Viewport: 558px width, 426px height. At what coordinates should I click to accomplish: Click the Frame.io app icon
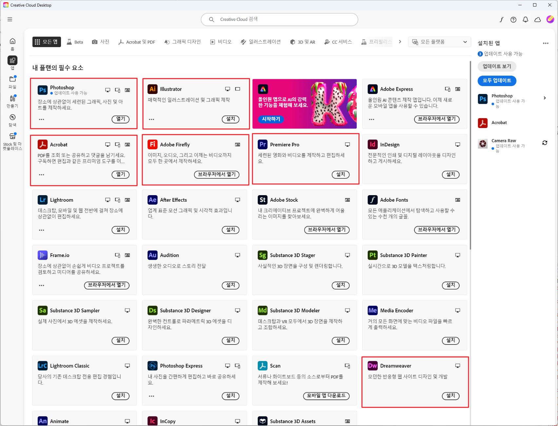pyautogui.click(x=43, y=255)
